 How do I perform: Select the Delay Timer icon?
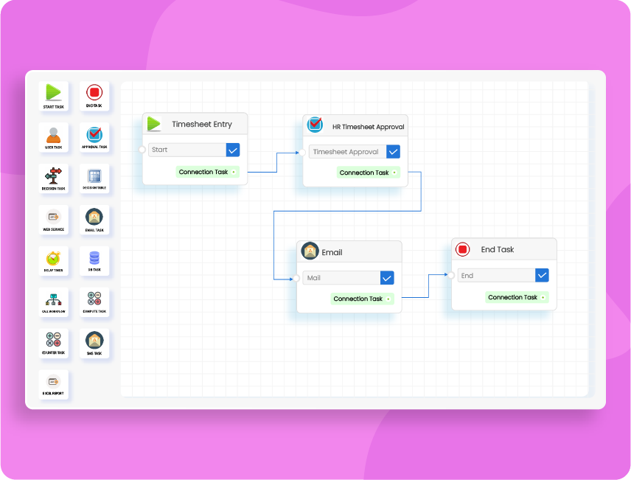(54, 259)
